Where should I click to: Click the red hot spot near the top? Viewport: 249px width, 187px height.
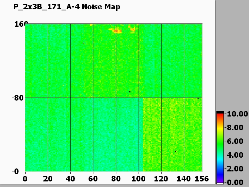[x=117, y=31]
